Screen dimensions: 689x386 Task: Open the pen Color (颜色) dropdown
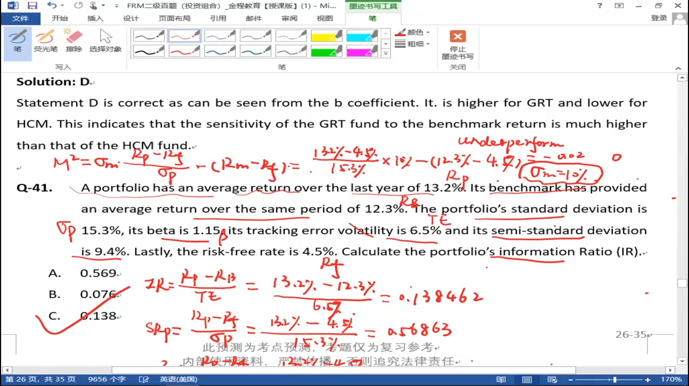pos(413,32)
